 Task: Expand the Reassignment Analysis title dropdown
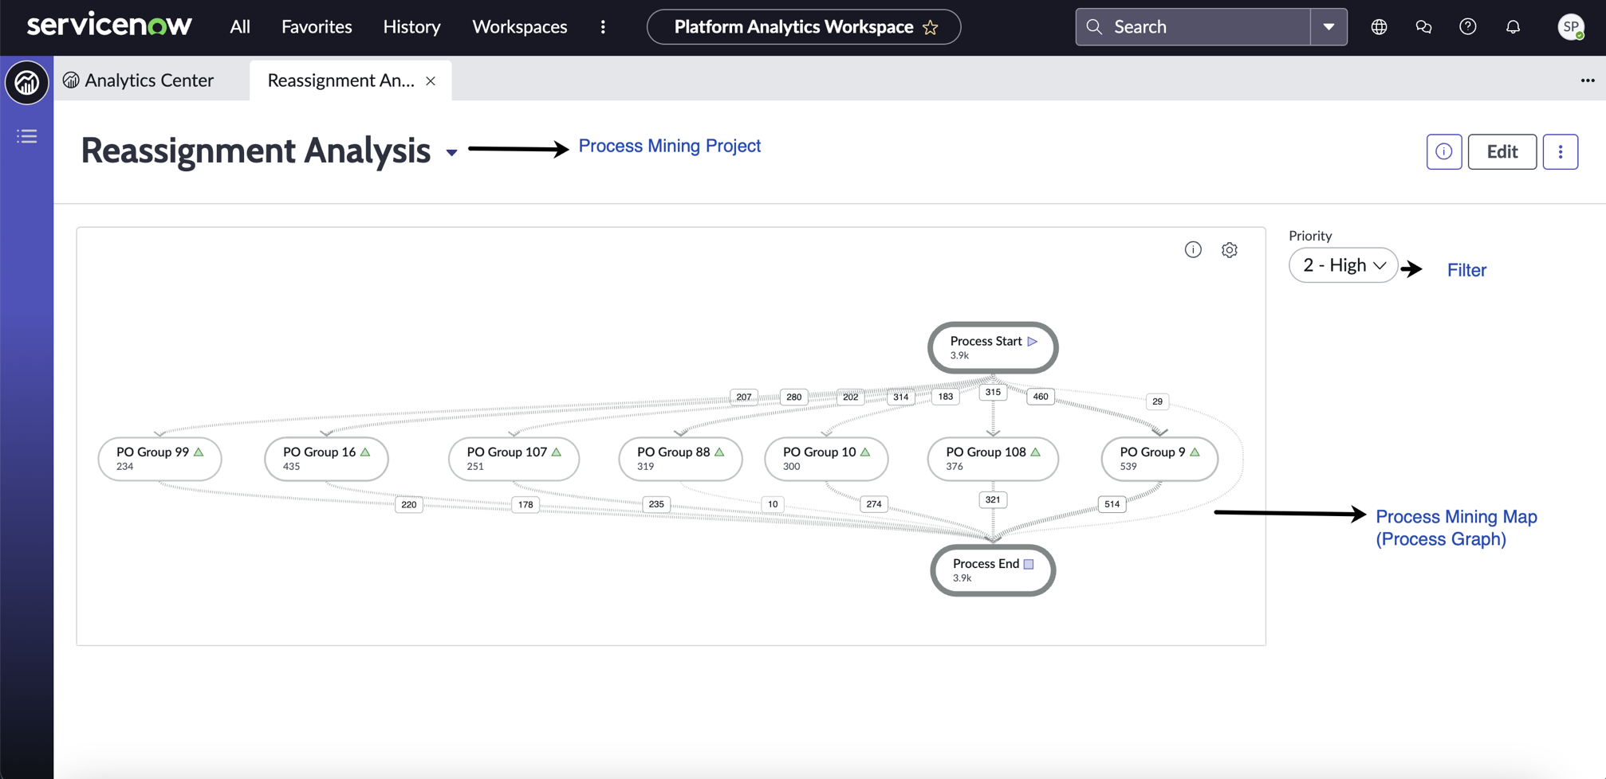click(451, 152)
